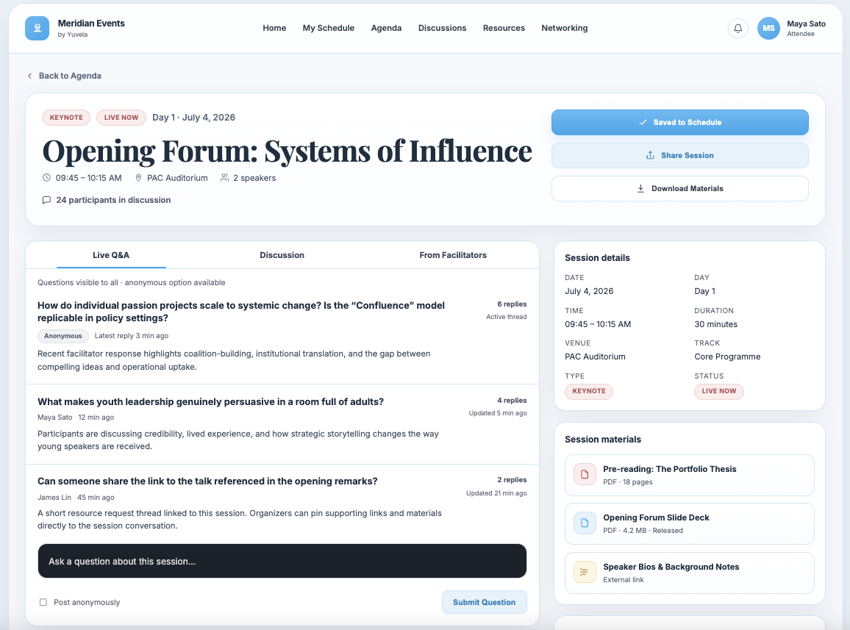Enable Post anonymously
The height and width of the screenshot is (630, 850).
click(43, 601)
